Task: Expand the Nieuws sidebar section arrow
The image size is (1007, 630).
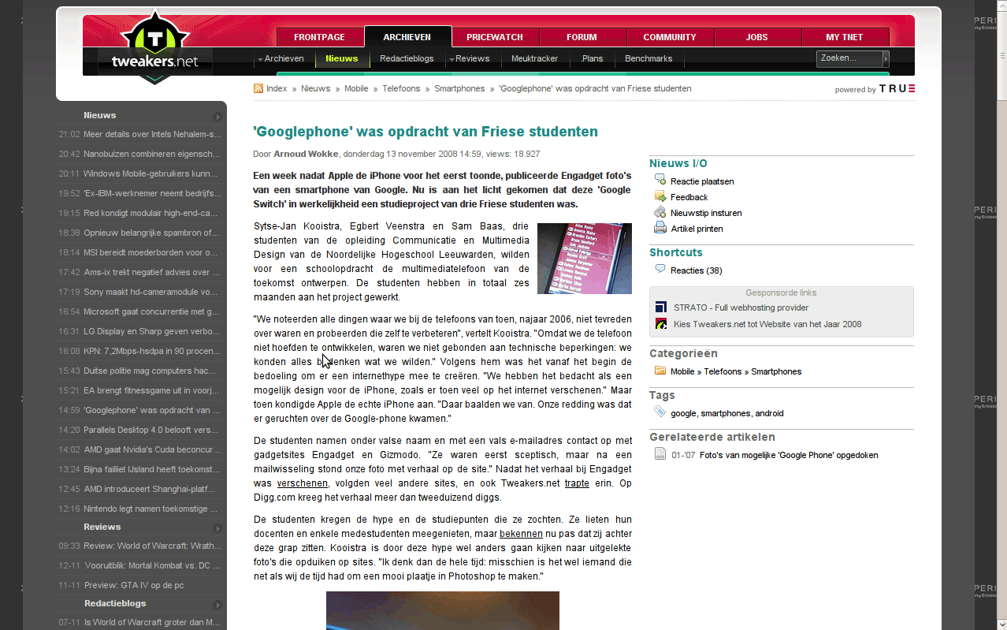Action: [217, 115]
